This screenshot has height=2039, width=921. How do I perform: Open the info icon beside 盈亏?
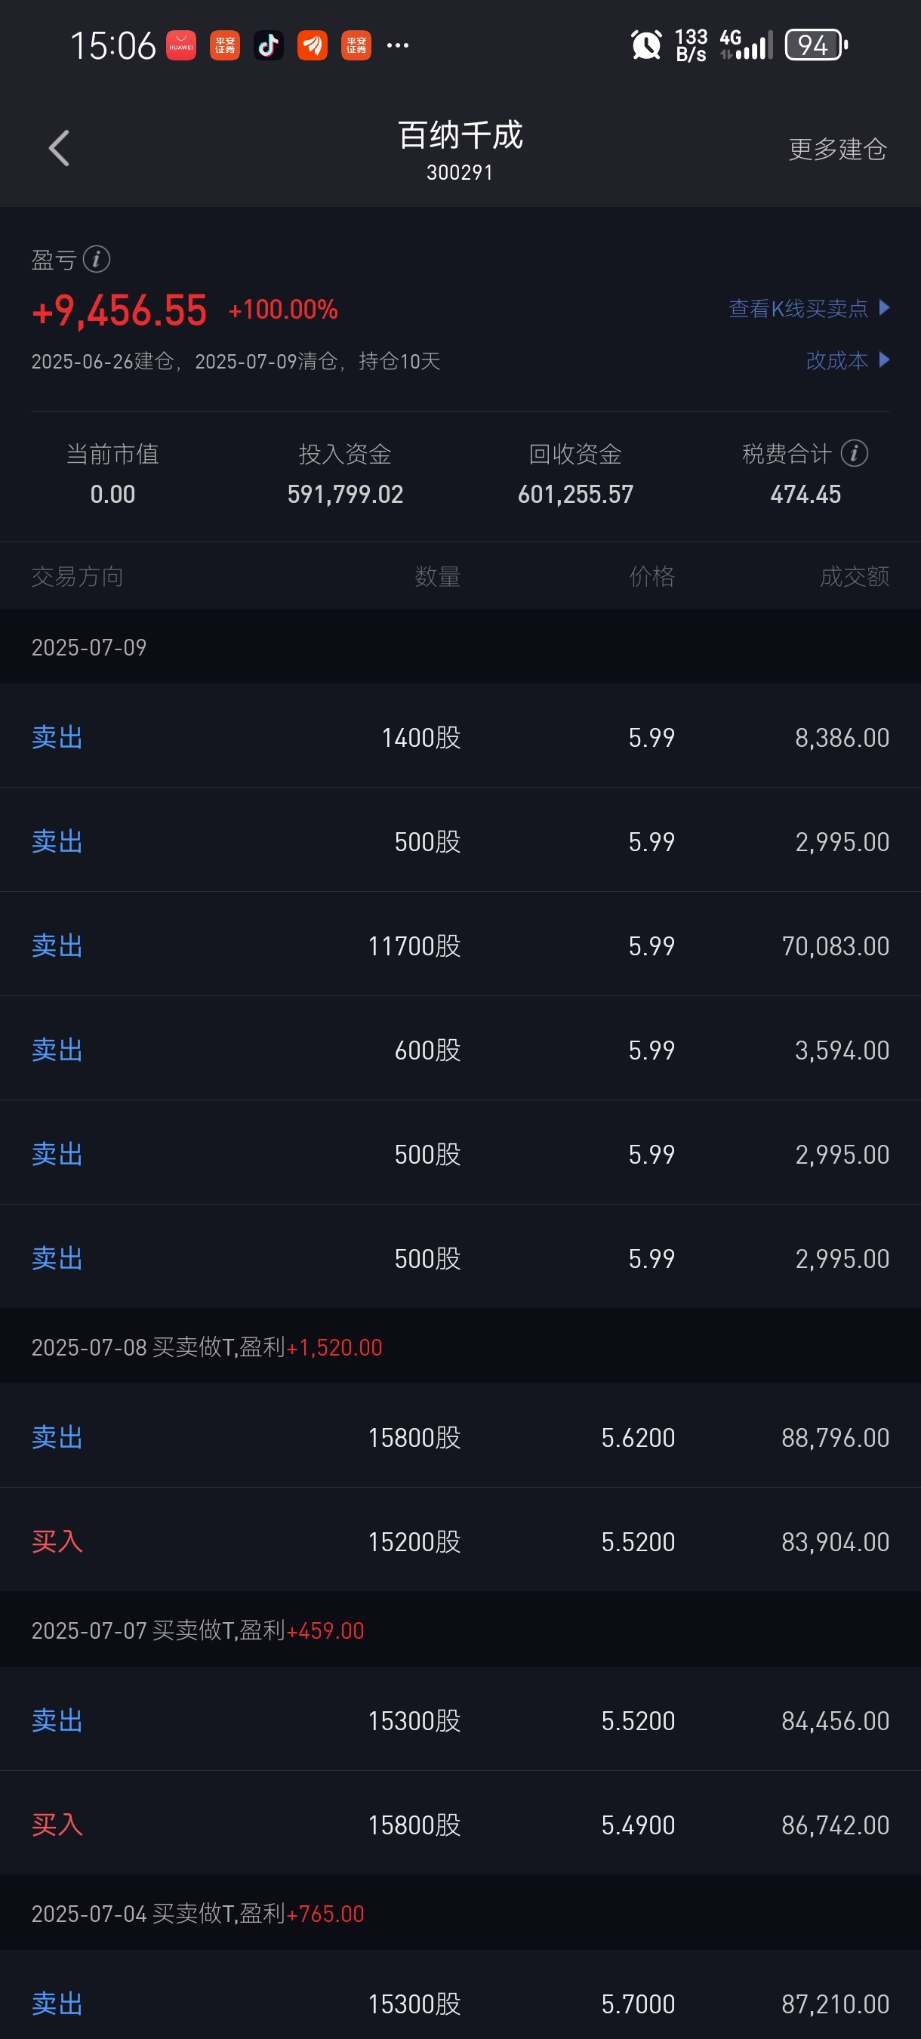pyautogui.click(x=97, y=259)
